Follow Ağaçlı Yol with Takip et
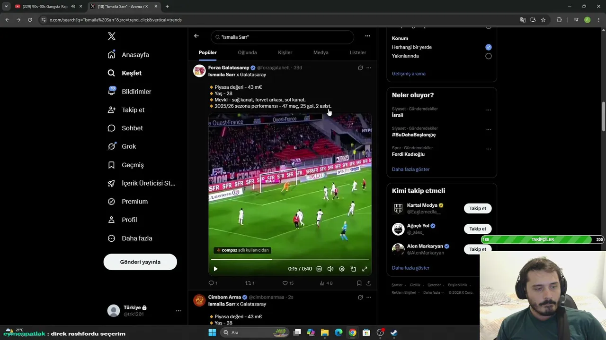Screen dimensions: 606x340 [x=478, y=229]
